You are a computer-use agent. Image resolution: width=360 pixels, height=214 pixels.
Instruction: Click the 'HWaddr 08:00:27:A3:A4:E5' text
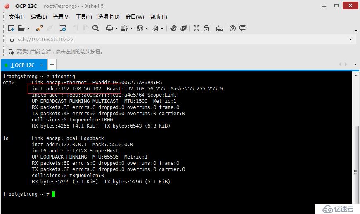(127, 83)
